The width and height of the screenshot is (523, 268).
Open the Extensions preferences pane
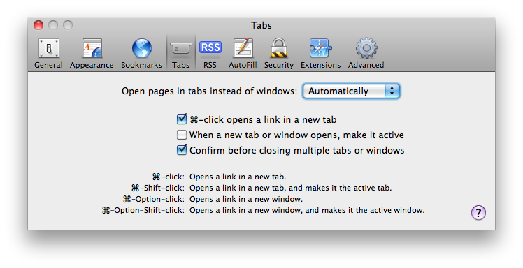(320, 53)
